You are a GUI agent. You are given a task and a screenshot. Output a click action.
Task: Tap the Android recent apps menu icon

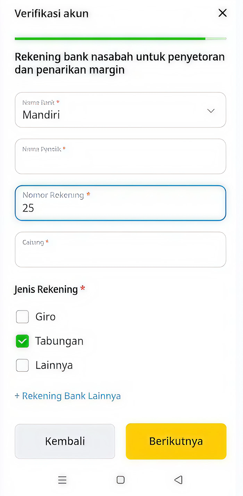click(x=62, y=480)
